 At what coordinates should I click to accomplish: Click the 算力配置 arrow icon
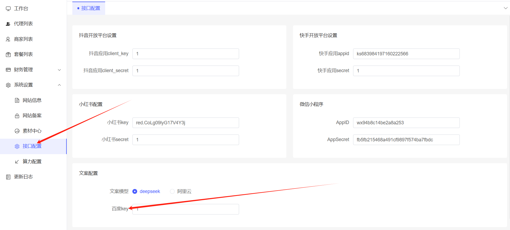tap(17, 162)
